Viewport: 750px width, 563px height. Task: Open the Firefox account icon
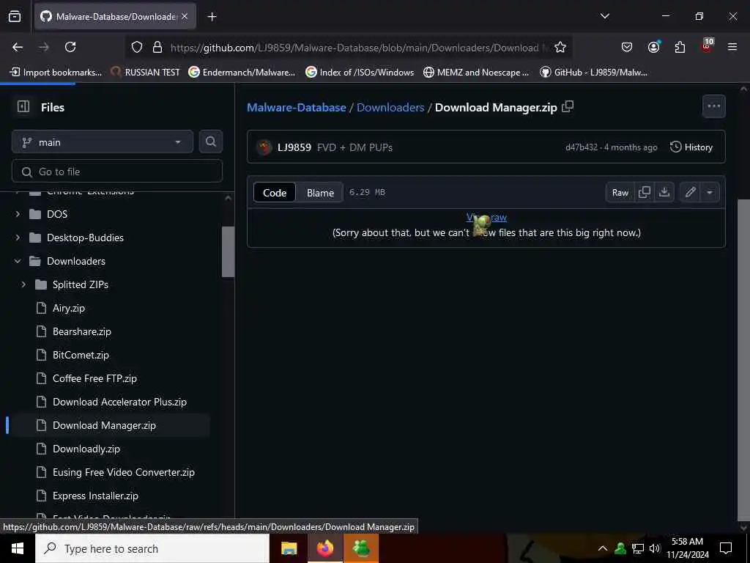pos(653,46)
